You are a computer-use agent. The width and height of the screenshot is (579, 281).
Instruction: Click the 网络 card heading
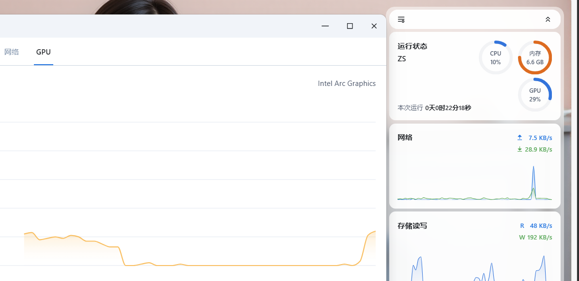pyautogui.click(x=405, y=138)
